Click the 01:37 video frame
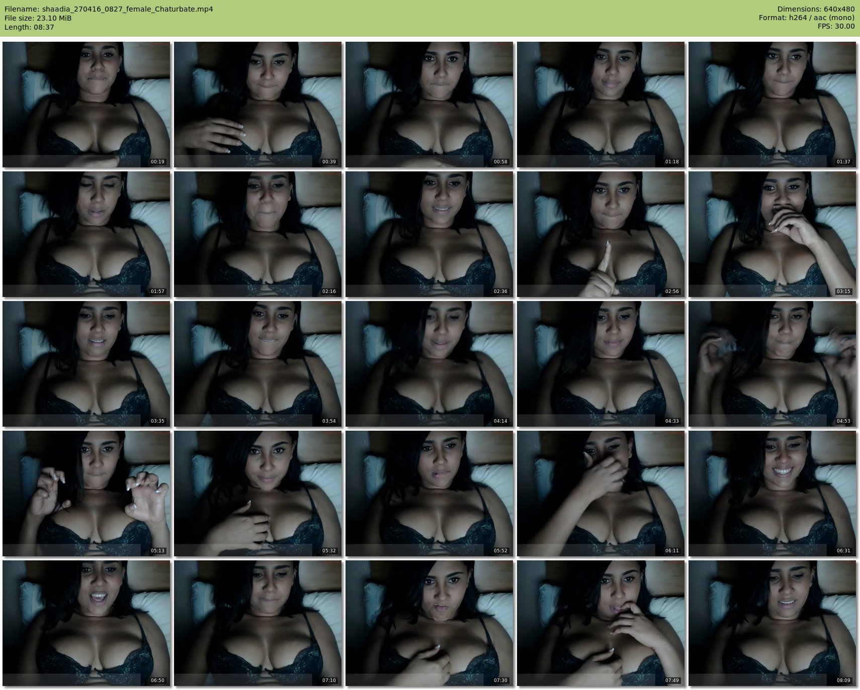 772,105
